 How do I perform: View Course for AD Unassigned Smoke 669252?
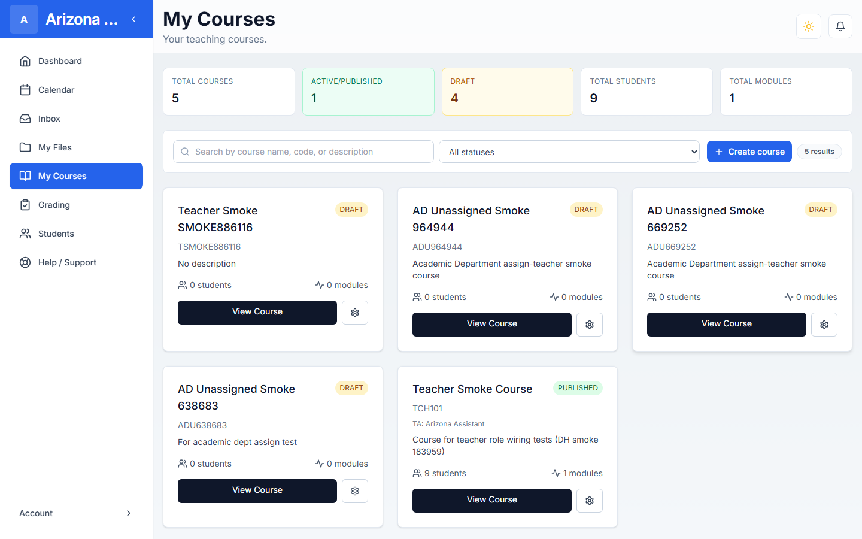click(x=727, y=325)
